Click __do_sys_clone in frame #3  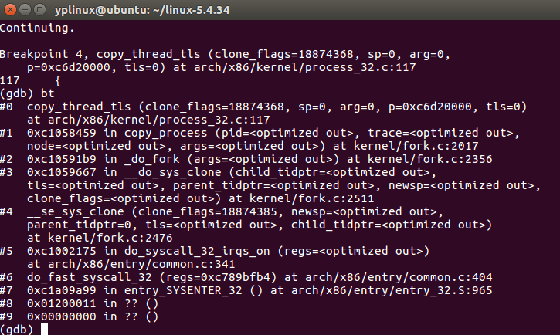point(172,172)
